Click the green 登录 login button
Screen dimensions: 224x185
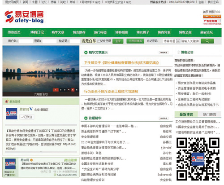[x=118, y=41]
